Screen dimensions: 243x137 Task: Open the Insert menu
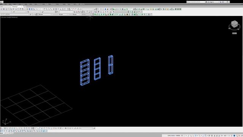17,4
